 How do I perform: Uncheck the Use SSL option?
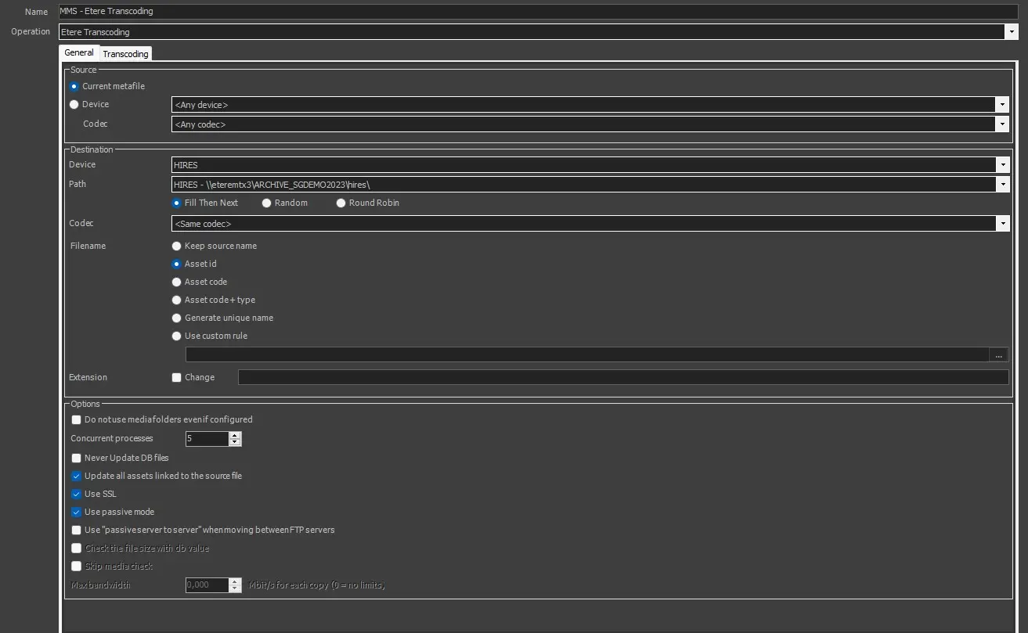point(77,495)
